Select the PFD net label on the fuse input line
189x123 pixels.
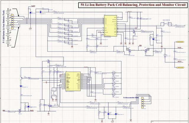tap(4, 111)
